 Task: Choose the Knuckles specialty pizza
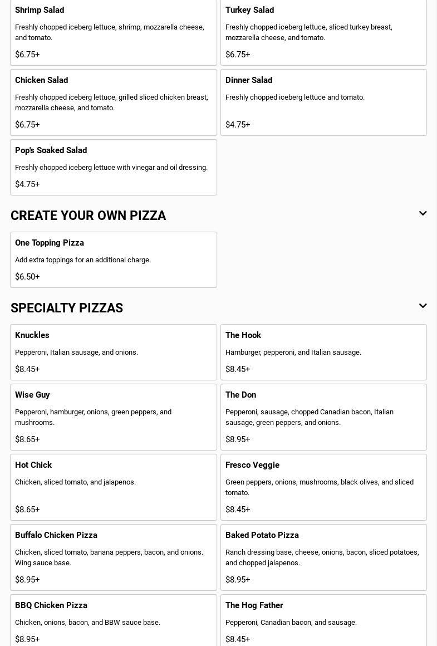(113, 352)
